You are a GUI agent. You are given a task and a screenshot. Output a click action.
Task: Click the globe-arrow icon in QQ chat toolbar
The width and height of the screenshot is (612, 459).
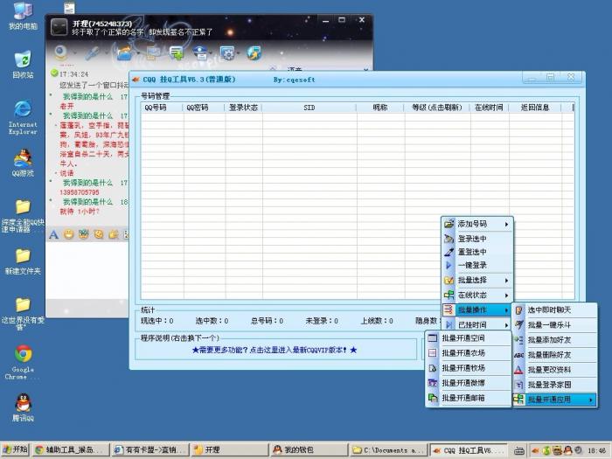pyautogui.click(x=254, y=53)
